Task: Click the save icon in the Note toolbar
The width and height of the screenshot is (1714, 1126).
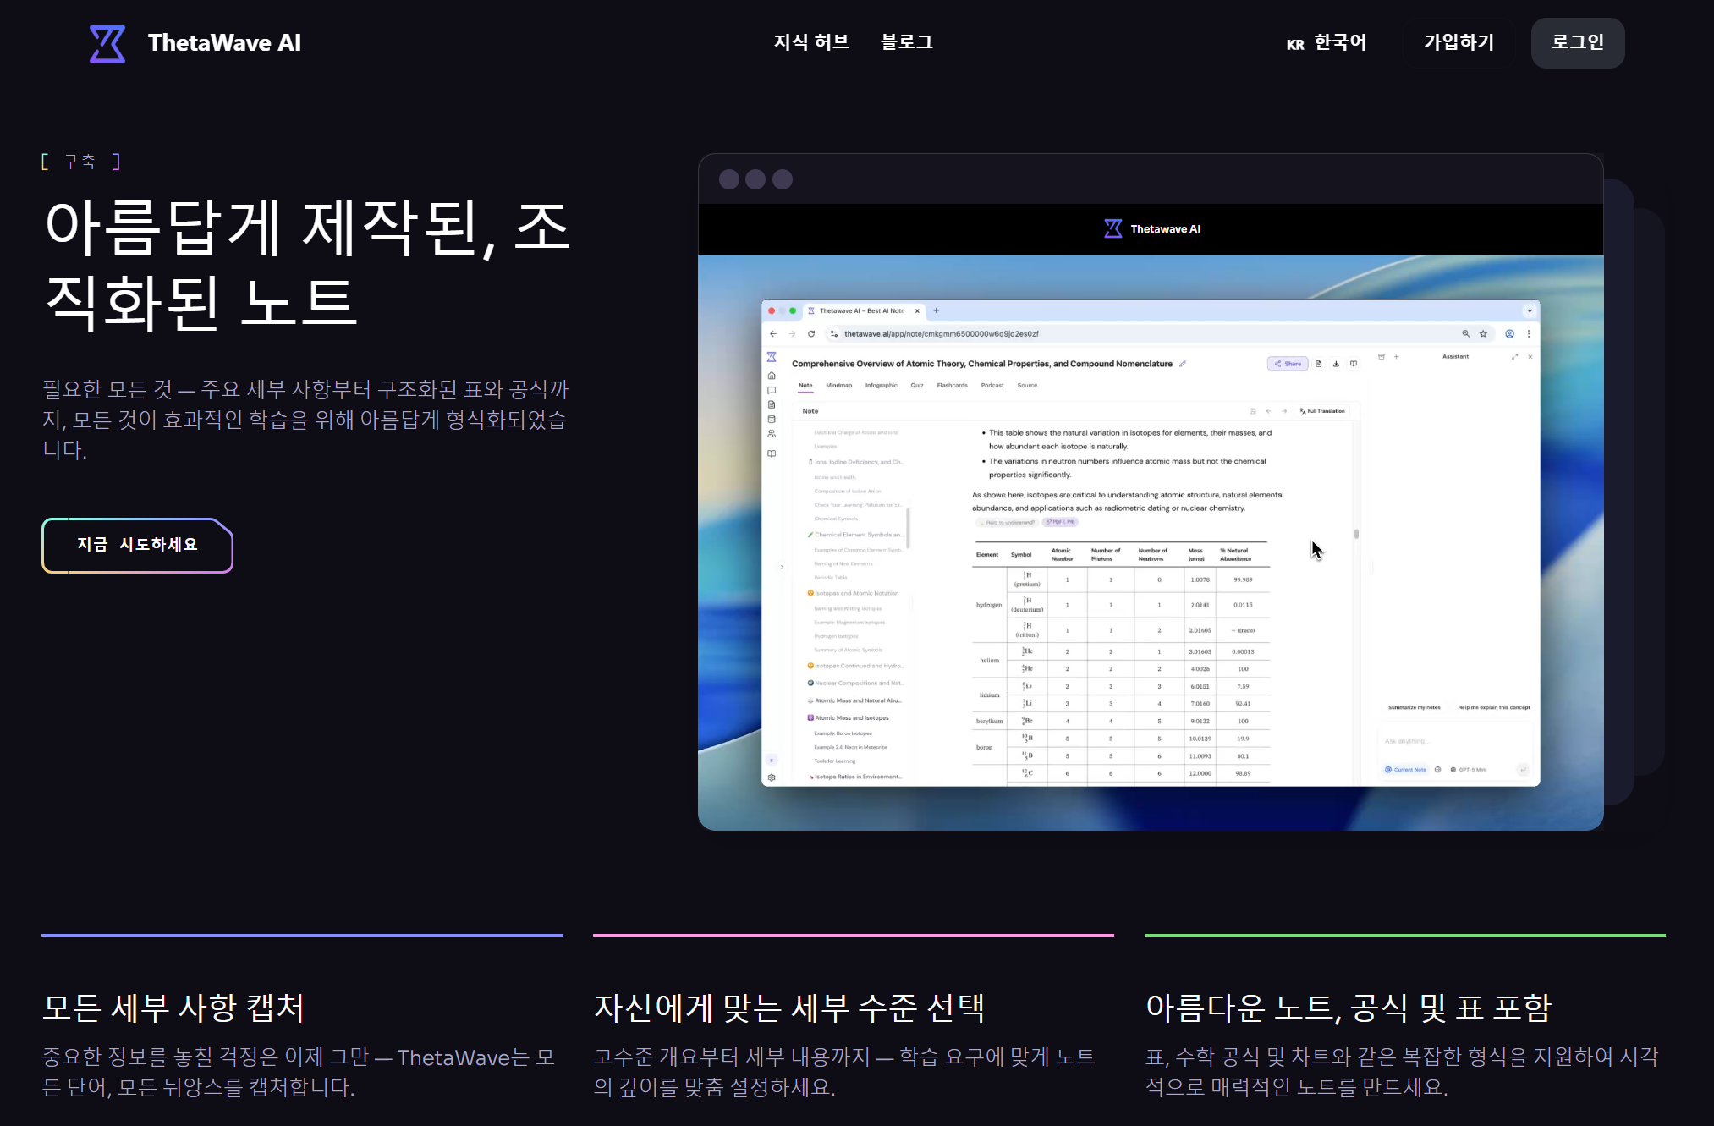Action: tap(1253, 411)
